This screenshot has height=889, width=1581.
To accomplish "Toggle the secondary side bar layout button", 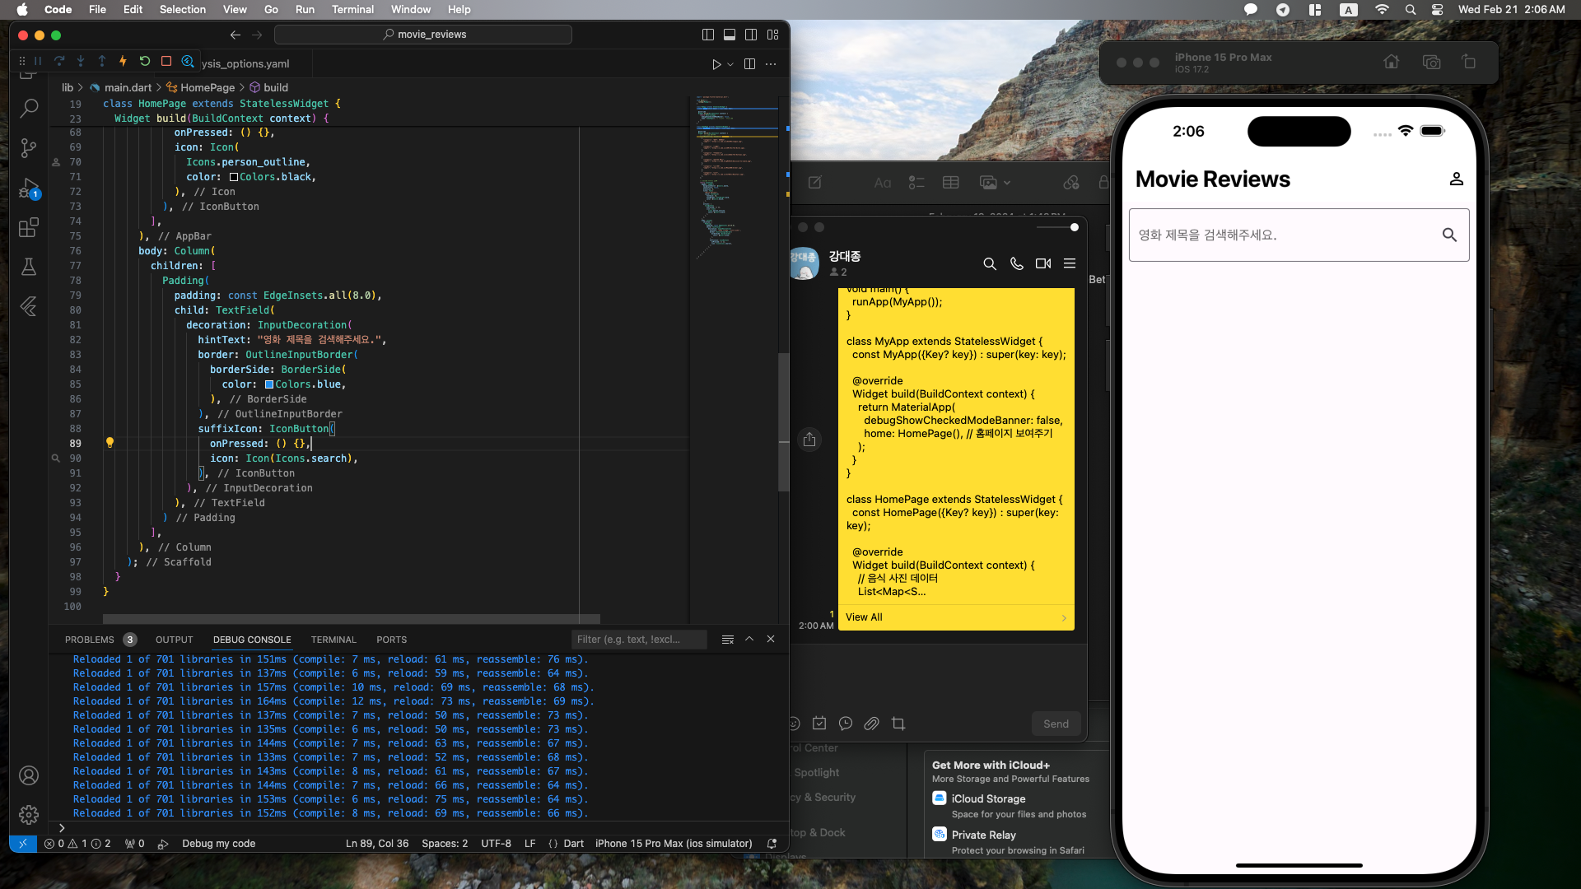I will tap(751, 35).
